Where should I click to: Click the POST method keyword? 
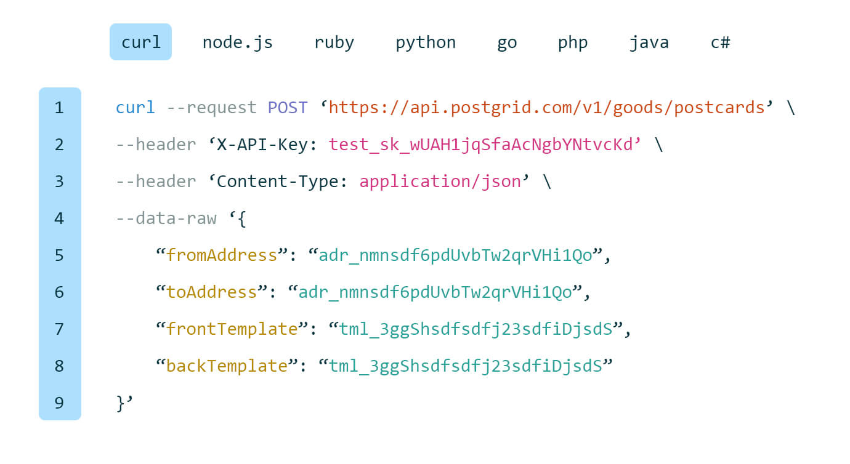pyautogui.click(x=287, y=108)
